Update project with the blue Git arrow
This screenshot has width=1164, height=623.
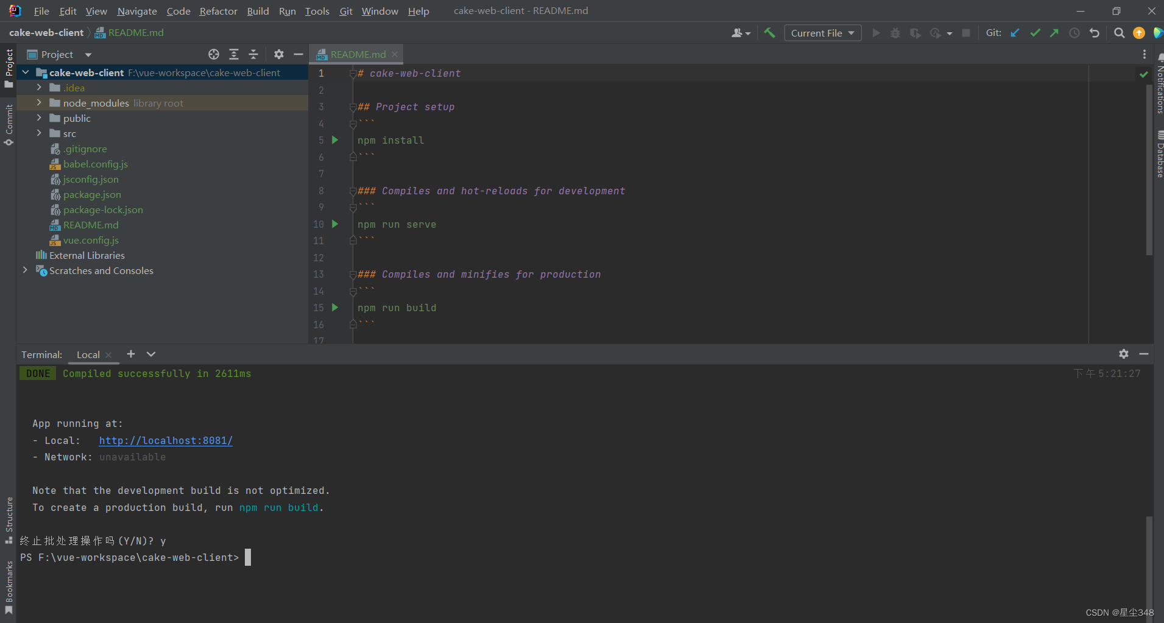coord(1015,33)
